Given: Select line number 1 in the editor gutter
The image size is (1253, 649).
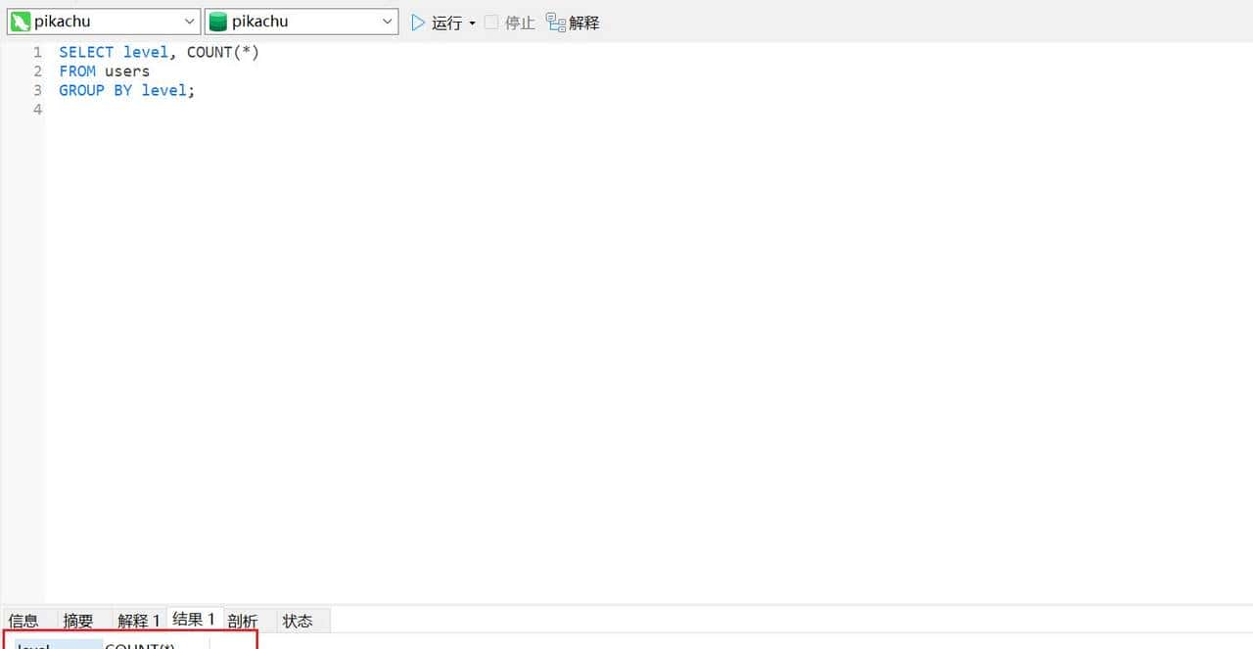Looking at the screenshot, I should click(x=37, y=52).
